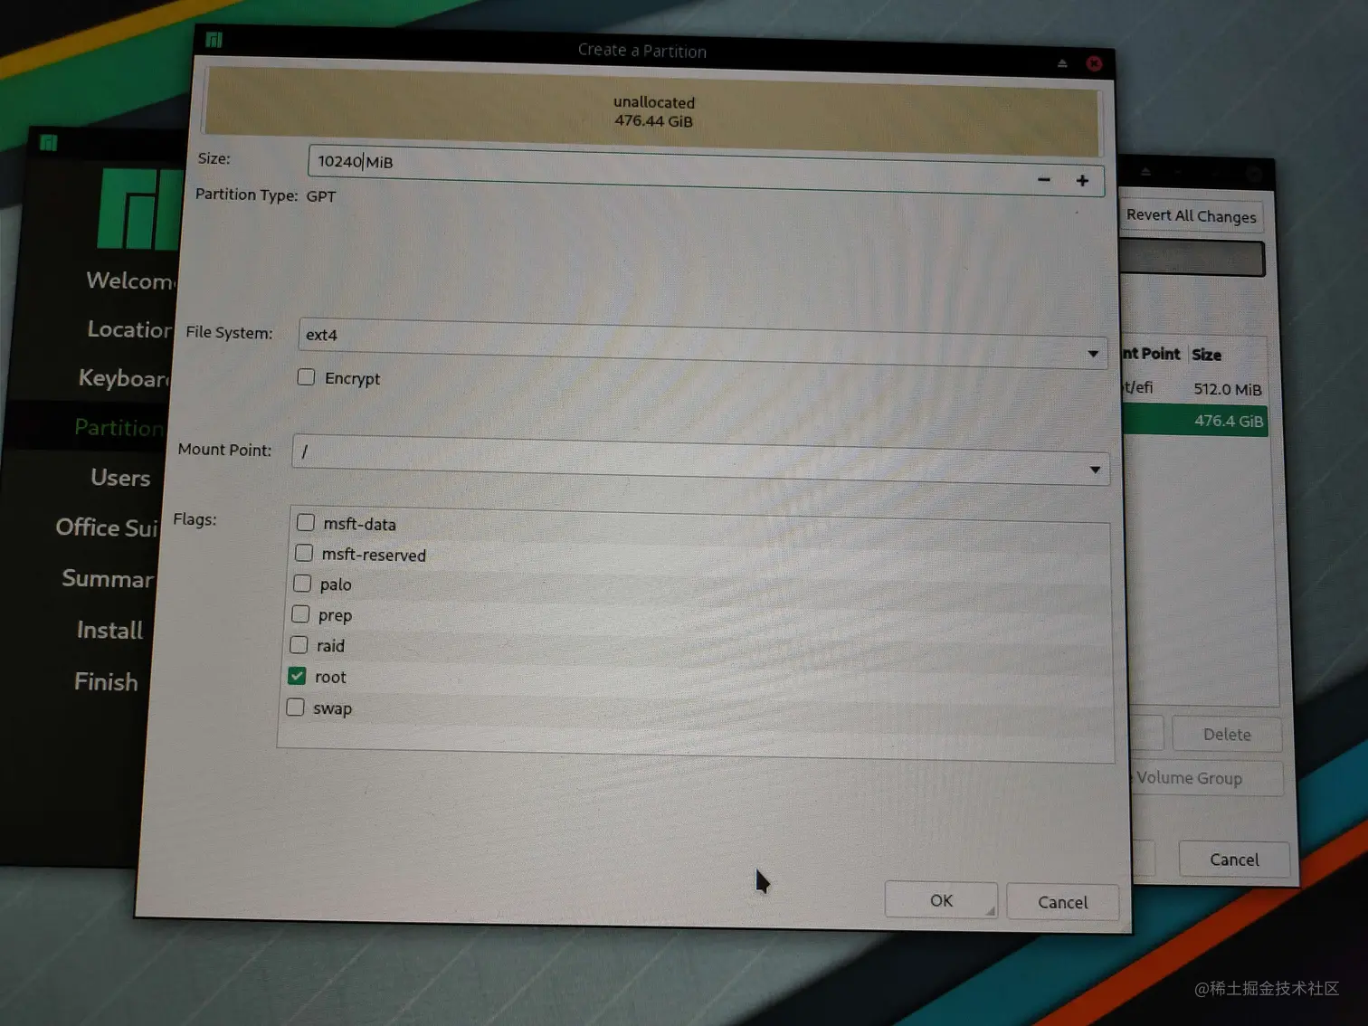Click Revert All Changes in installer window

tap(1191, 215)
